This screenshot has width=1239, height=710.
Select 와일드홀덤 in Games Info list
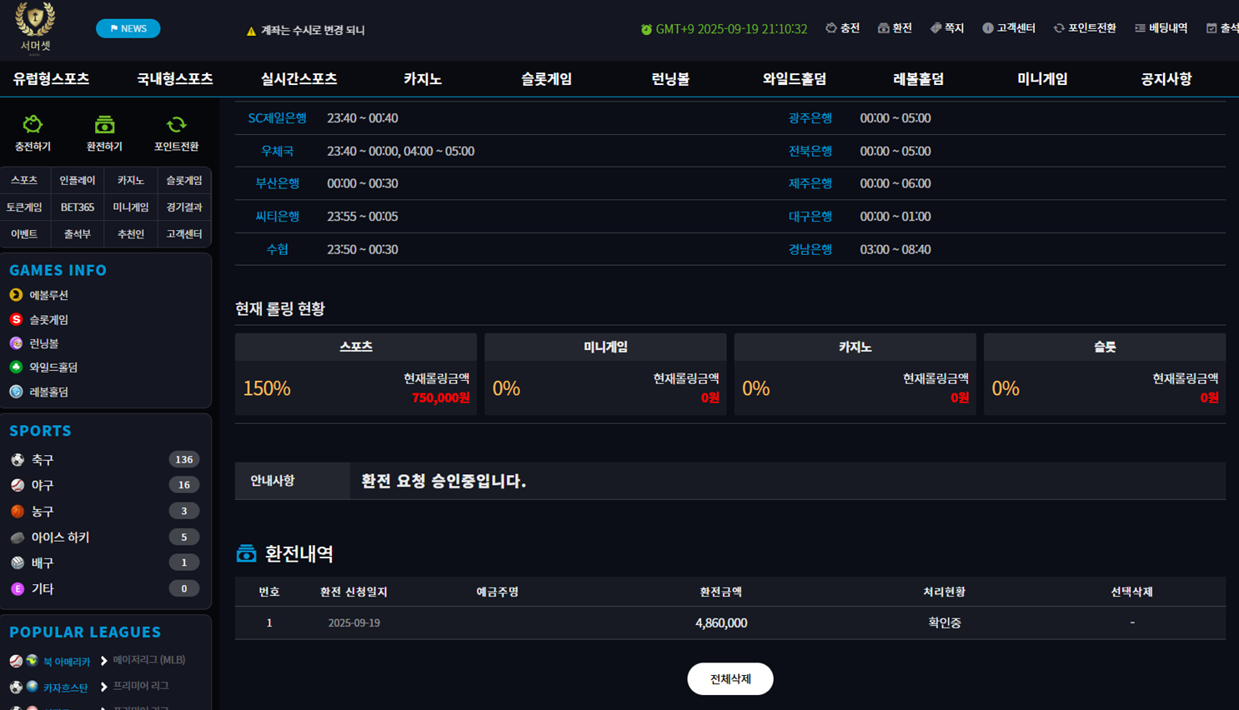tap(53, 367)
